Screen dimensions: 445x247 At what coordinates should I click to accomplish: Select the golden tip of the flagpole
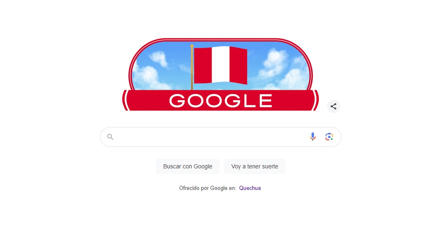(192, 46)
